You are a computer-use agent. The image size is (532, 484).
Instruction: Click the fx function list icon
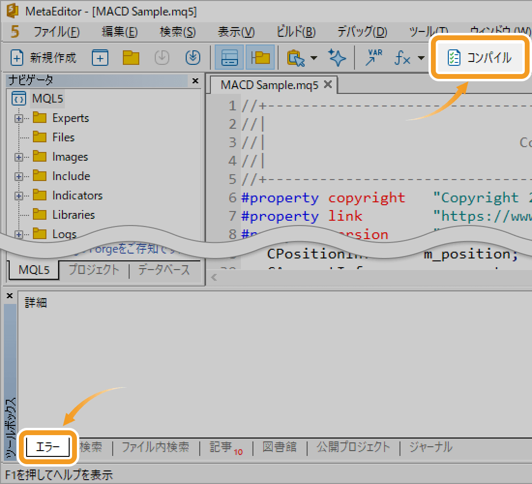click(402, 58)
